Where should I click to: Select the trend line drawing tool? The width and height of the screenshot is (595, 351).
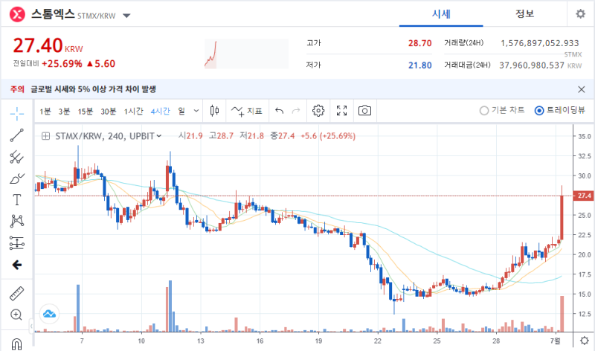point(16,135)
